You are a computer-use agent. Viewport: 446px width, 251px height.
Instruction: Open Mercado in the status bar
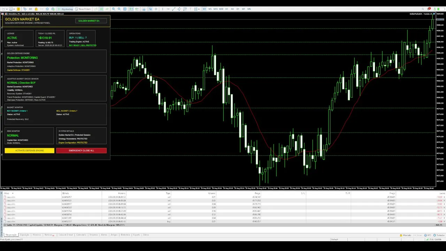click(405, 235)
